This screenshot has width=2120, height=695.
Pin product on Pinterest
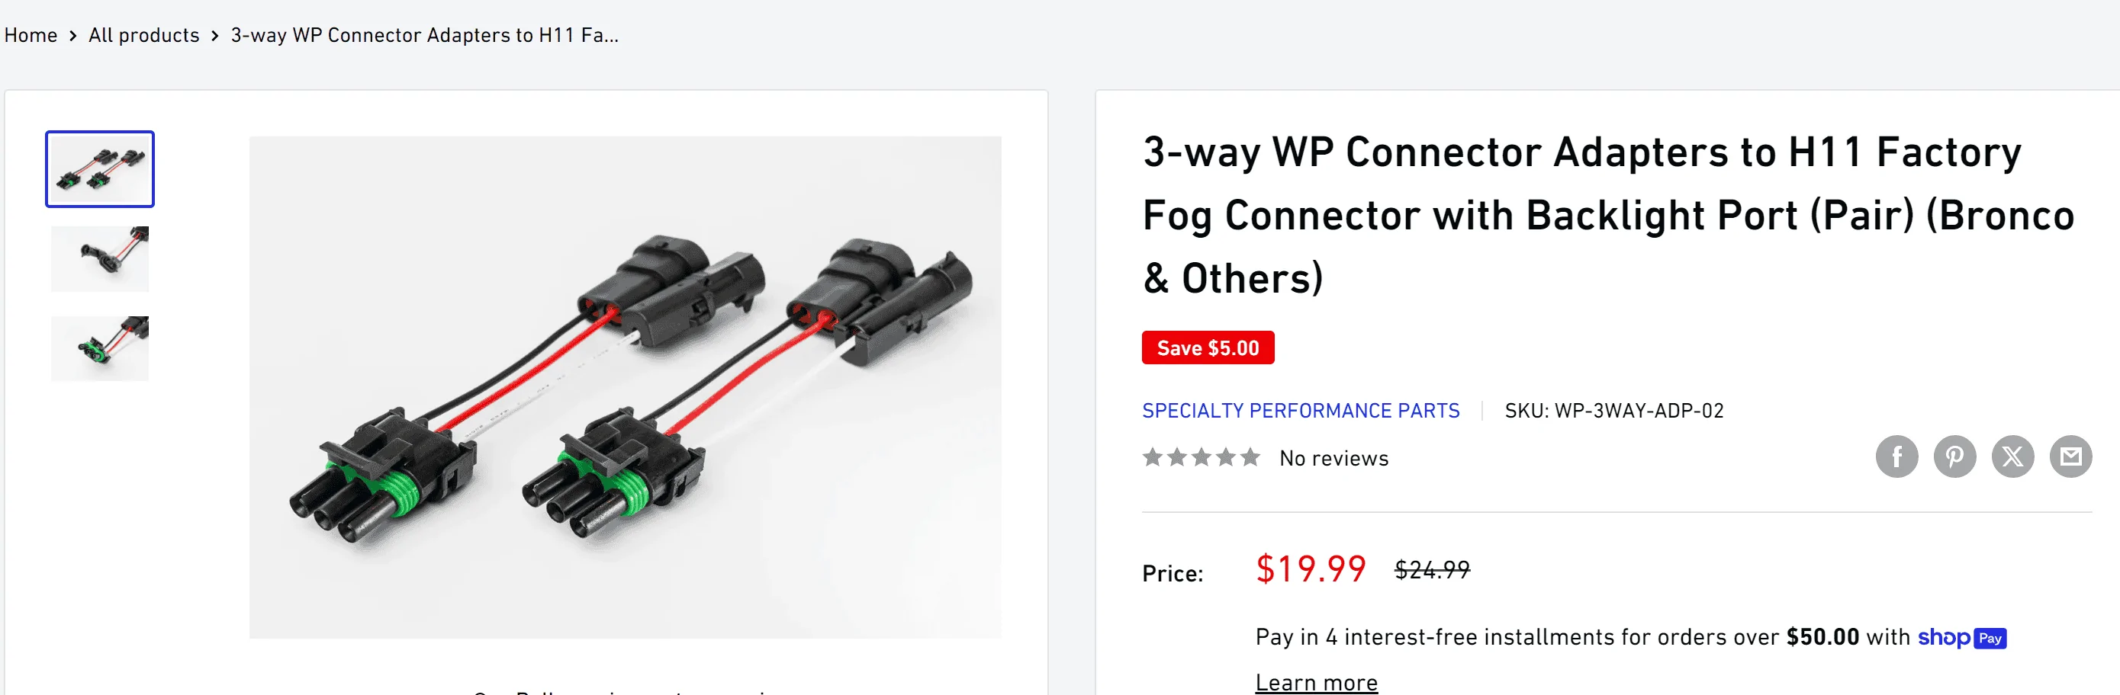pos(1954,456)
